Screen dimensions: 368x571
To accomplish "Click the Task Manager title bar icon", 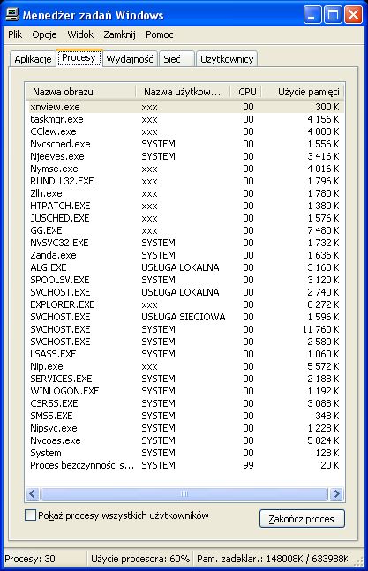I will 12,15.
